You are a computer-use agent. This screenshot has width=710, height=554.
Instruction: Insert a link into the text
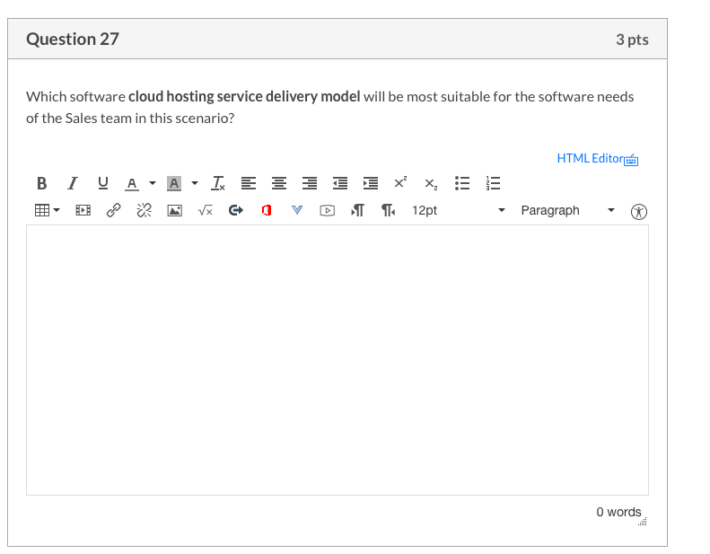click(114, 210)
